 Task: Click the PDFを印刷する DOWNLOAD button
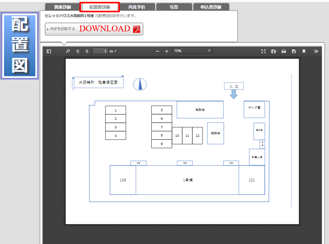94,29
